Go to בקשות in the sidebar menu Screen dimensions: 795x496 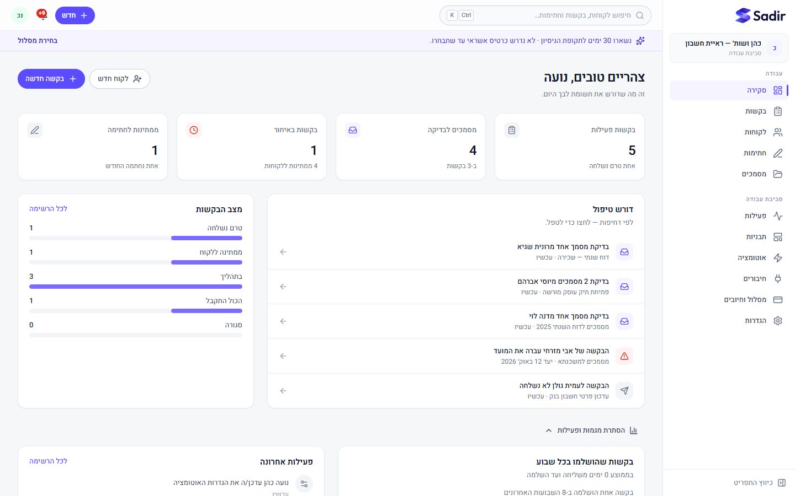[x=729, y=111]
